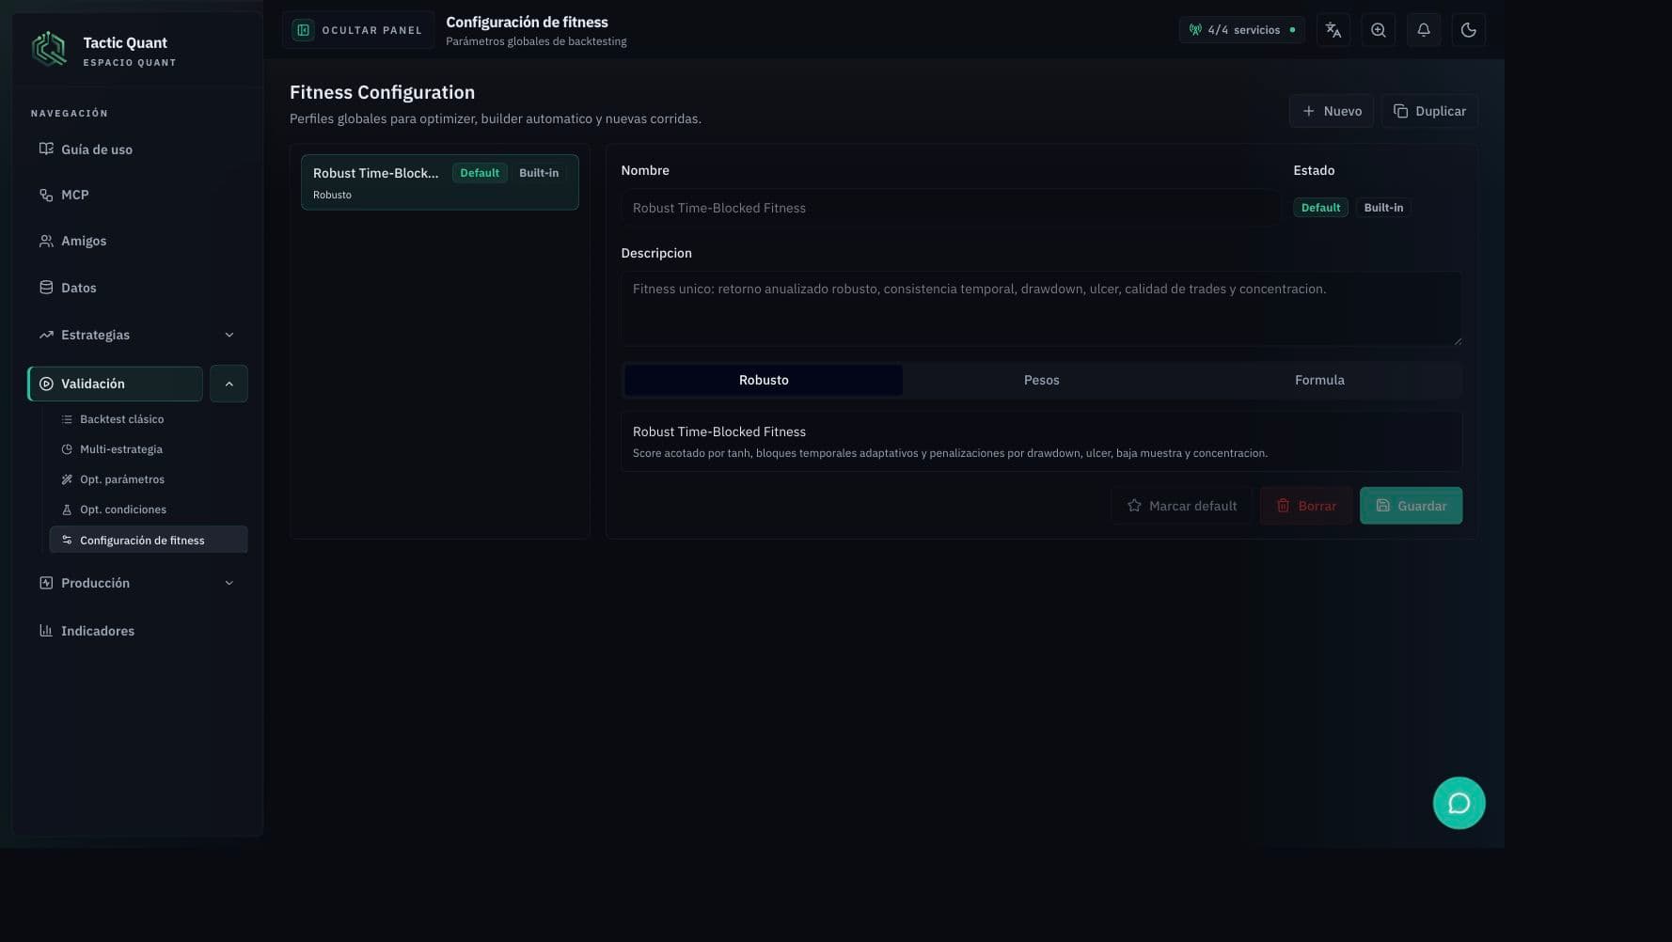The width and height of the screenshot is (1672, 942).
Task: Click the star icon on Marcar default
Action: (x=1134, y=506)
